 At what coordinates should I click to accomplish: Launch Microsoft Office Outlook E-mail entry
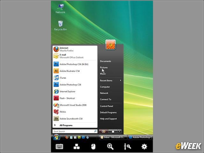tap(75, 56)
